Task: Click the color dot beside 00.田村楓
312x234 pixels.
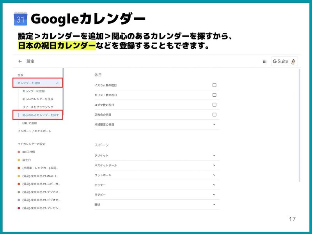Action: coord(19,152)
